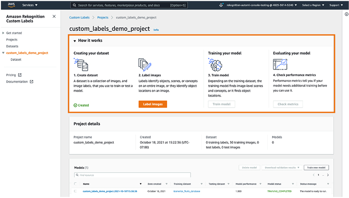Screen dimensions: 349x198
Task: Click the Info link beside project title
Action: pos(156,30)
